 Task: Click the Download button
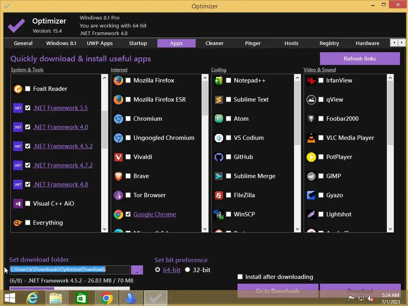coord(360,290)
